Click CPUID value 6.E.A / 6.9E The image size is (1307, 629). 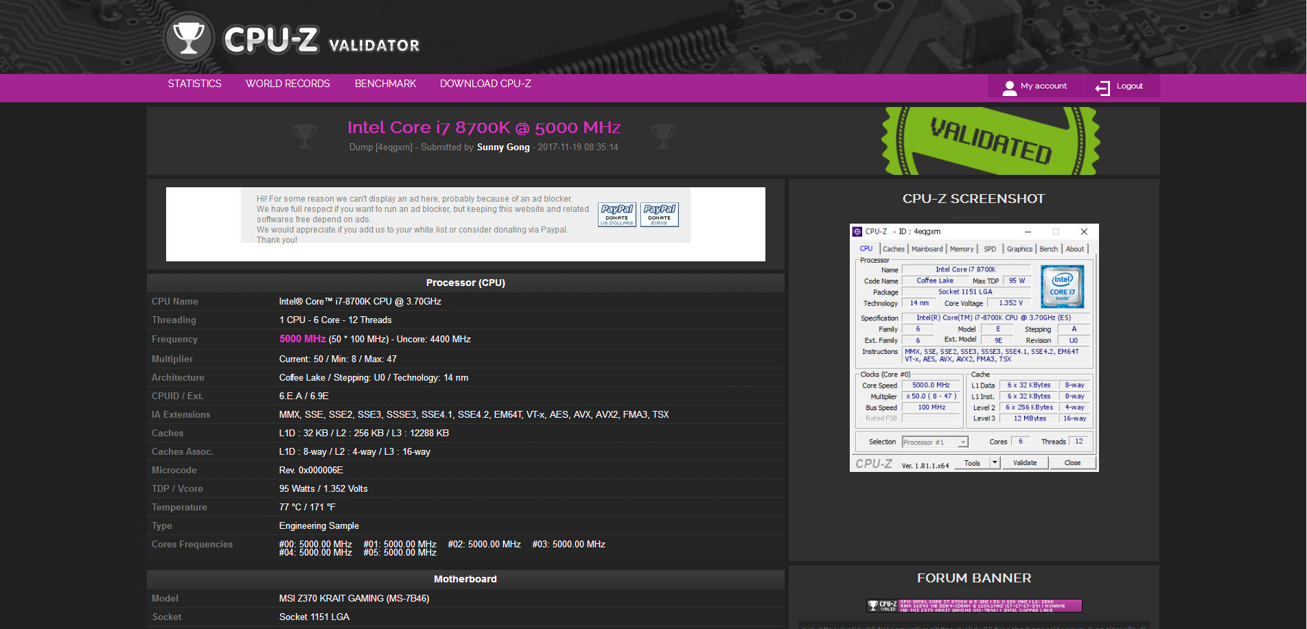coord(303,396)
